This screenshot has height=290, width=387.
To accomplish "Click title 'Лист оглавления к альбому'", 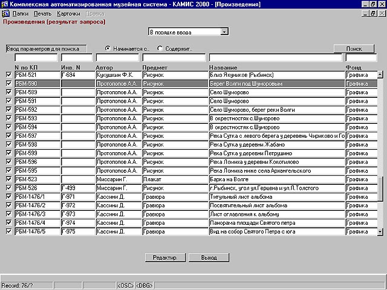I will point(277,214).
